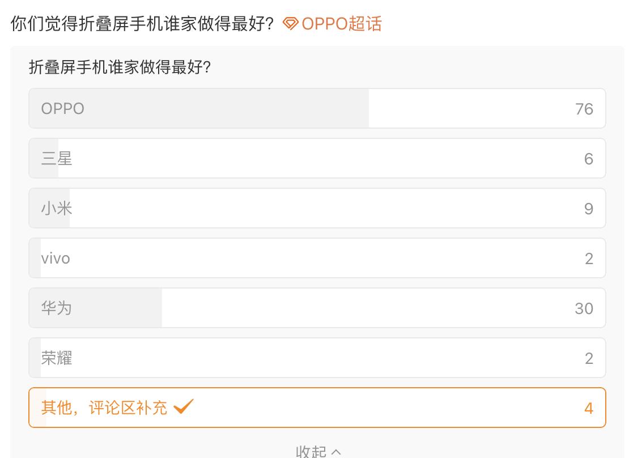Click the orange checkmark on selected option
This screenshot has height=458, width=629.
(x=184, y=406)
